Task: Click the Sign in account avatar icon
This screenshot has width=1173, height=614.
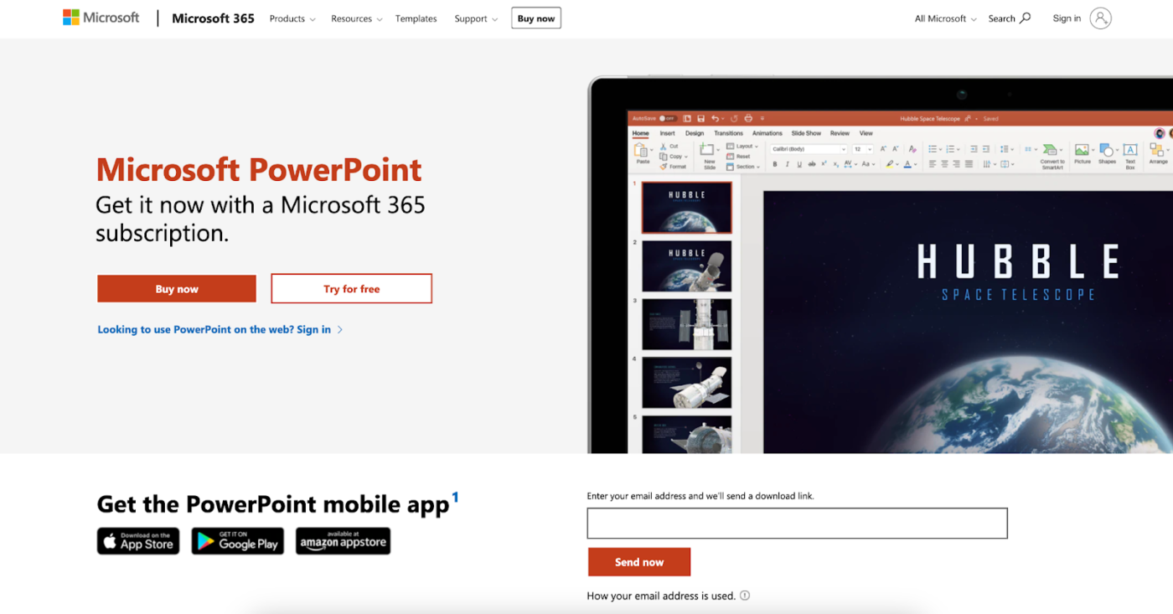Action: pyautogui.click(x=1100, y=18)
